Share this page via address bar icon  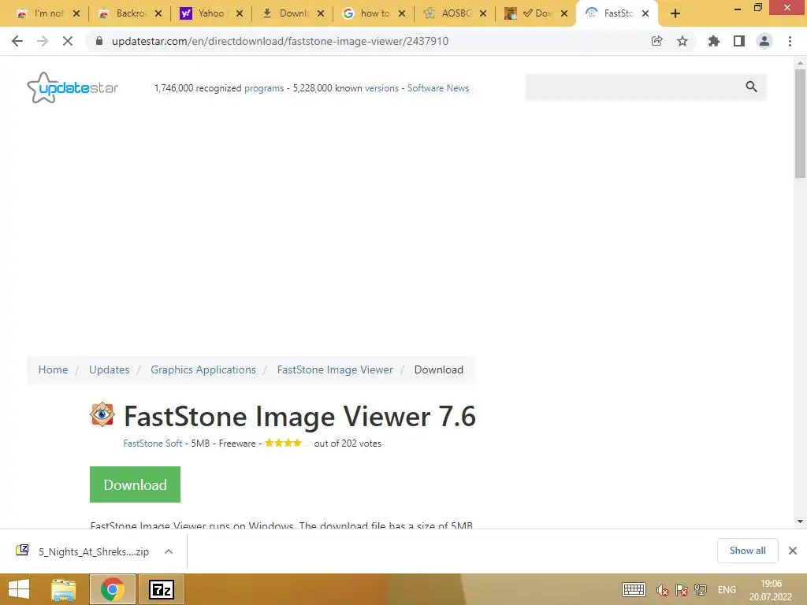pyautogui.click(x=656, y=41)
